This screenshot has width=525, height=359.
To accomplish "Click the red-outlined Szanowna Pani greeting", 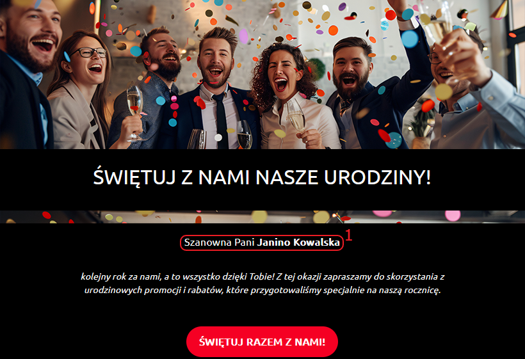I will click(x=262, y=243).
